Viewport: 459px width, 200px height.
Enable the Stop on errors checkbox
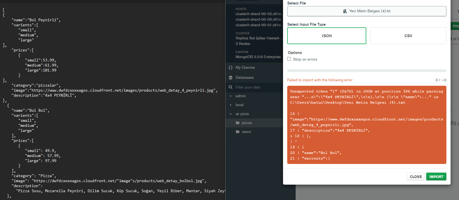pos(289,59)
